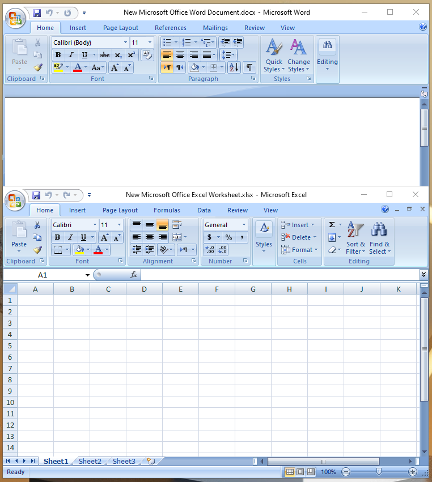Click the Delete cells button in Excel
The width and height of the screenshot is (432, 482).
point(299,237)
